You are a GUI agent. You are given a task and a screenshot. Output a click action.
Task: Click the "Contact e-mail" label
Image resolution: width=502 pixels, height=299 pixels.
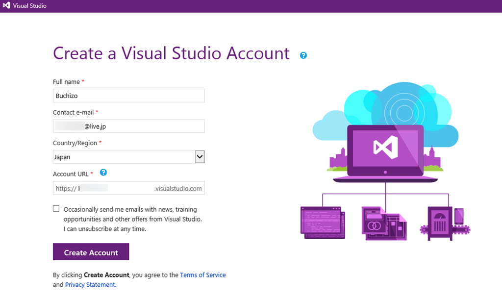(74, 112)
